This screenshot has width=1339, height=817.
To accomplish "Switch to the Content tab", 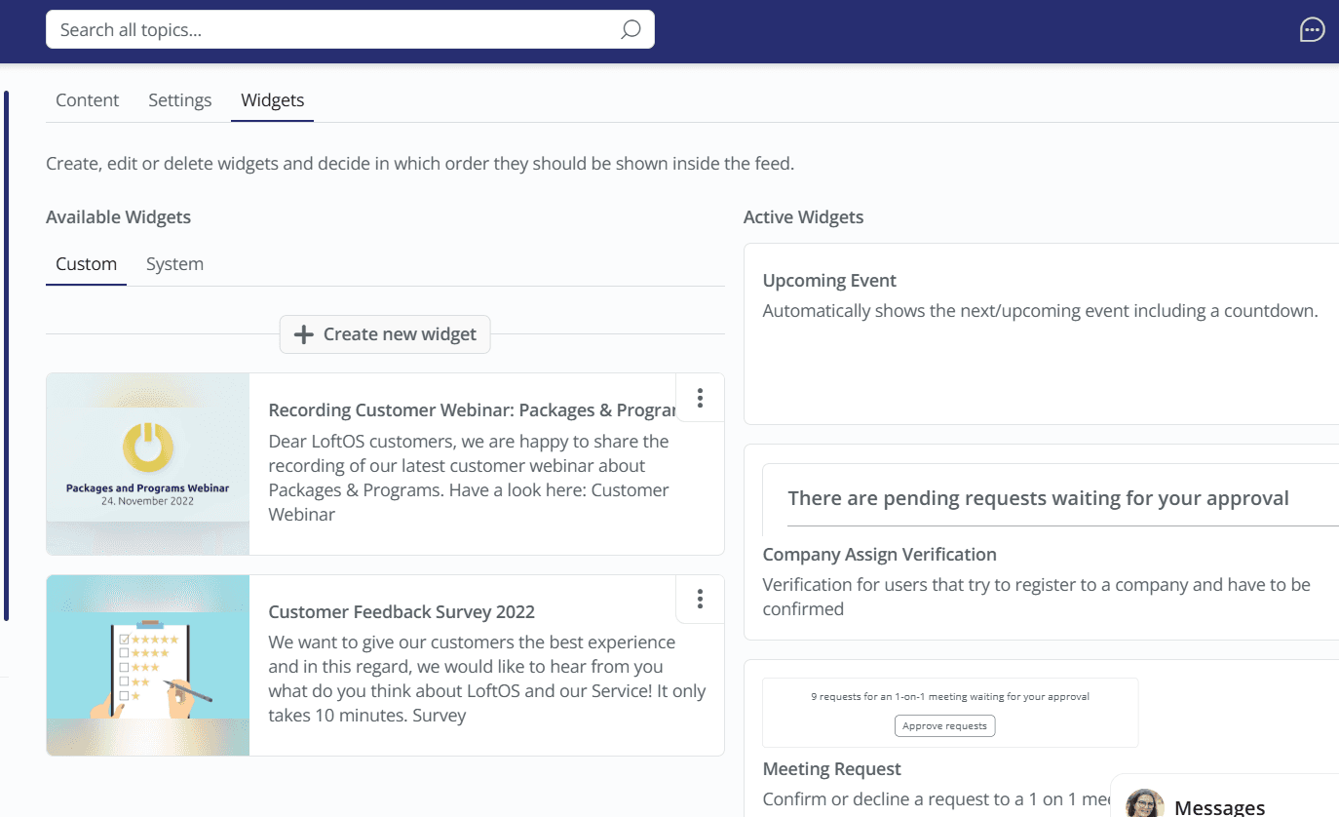I will point(87,100).
